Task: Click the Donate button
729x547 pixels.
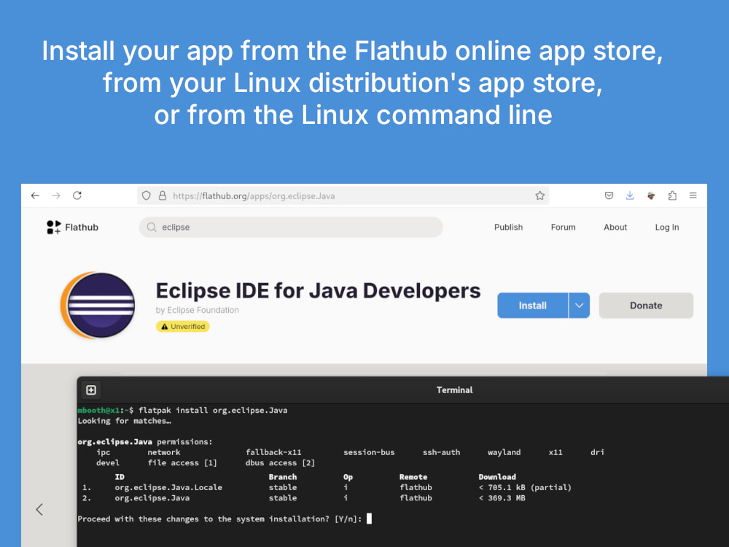Action: pos(646,306)
